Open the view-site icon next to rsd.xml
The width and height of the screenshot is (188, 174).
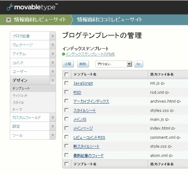167,93
